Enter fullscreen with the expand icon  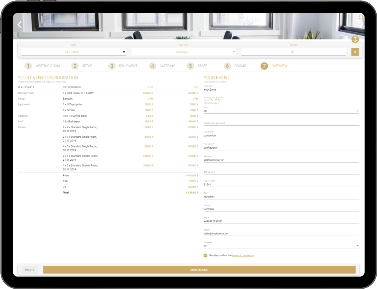(x=361, y=17)
